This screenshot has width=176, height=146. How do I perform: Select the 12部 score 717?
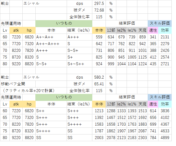111,44
